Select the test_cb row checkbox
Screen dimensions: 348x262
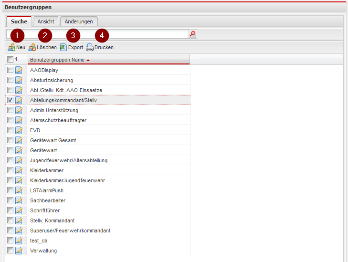point(11,241)
